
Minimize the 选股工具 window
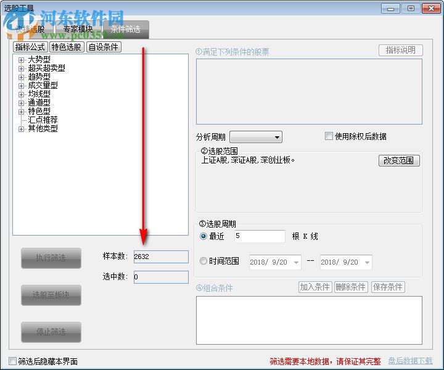tap(390, 9)
